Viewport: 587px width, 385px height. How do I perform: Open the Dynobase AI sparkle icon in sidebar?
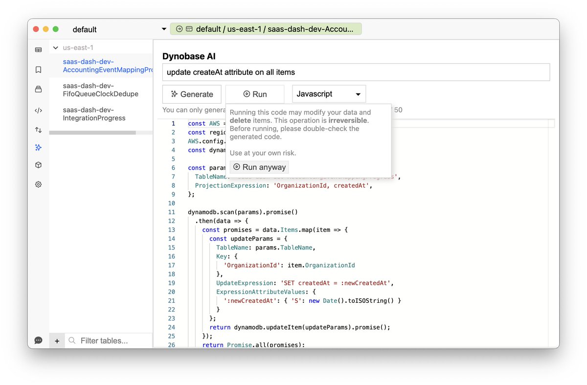[38, 147]
